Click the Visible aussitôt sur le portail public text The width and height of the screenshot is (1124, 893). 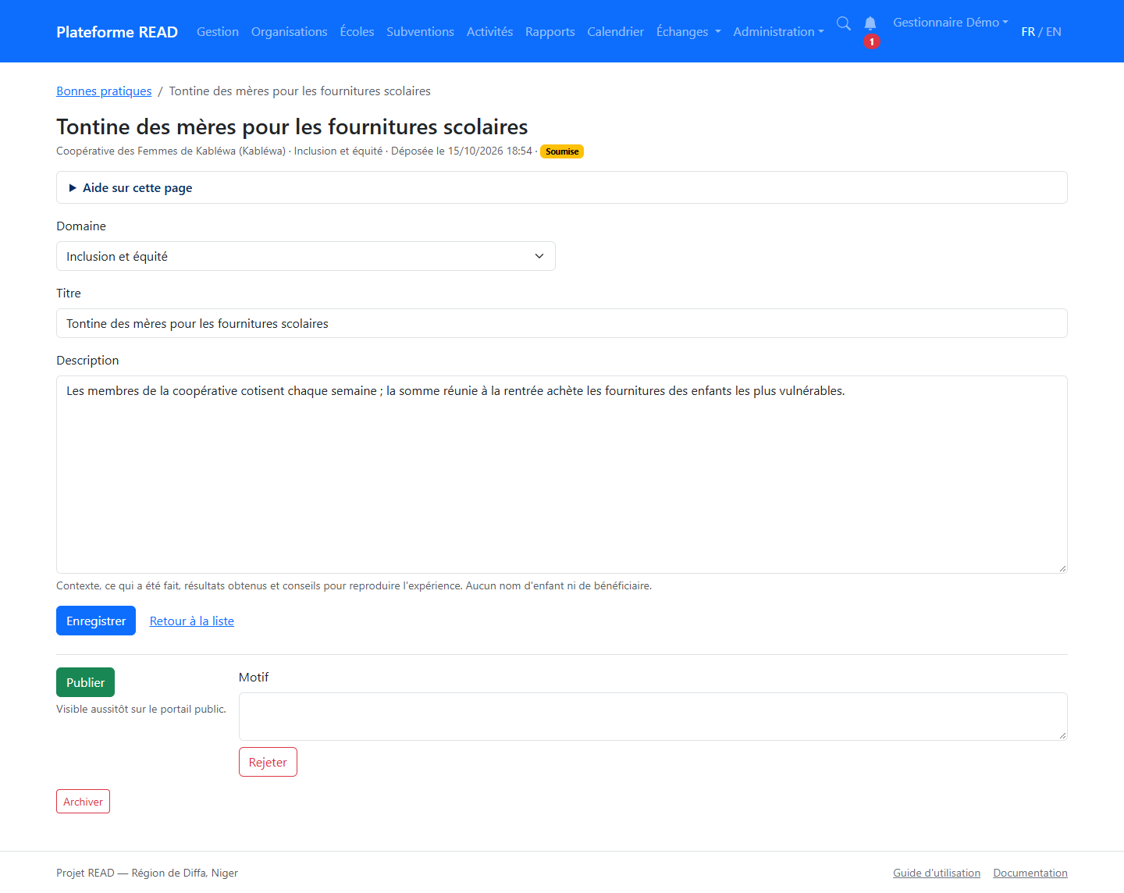click(141, 709)
